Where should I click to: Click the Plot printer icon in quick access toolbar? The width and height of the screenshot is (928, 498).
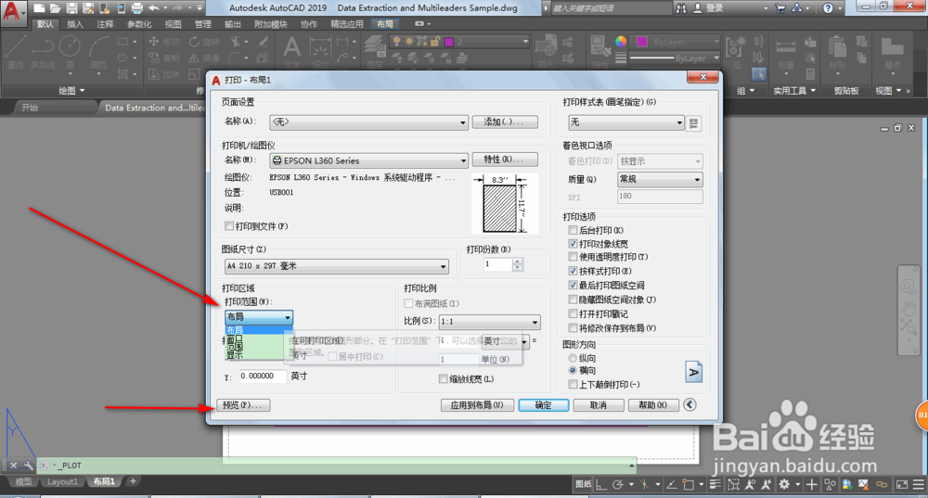click(x=136, y=8)
